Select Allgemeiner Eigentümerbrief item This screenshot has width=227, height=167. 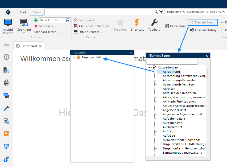pyautogui.click(x=182, y=114)
